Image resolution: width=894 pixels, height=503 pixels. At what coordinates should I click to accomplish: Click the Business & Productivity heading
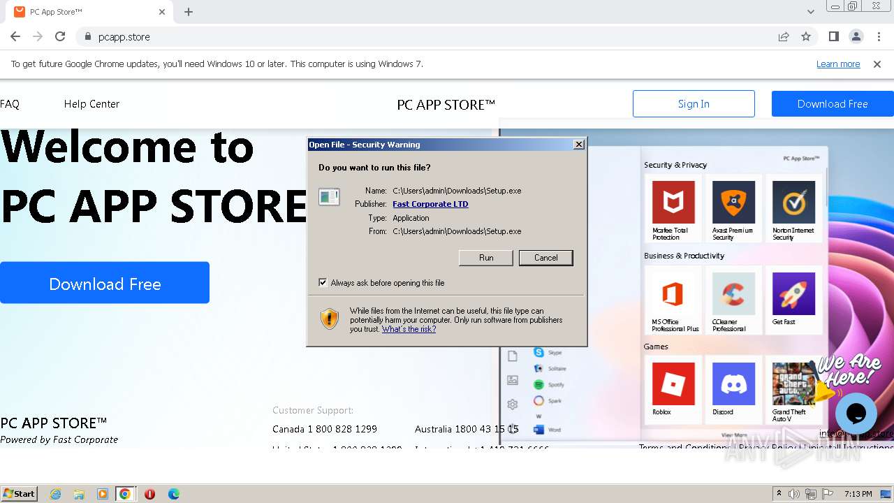[x=684, y=256]
